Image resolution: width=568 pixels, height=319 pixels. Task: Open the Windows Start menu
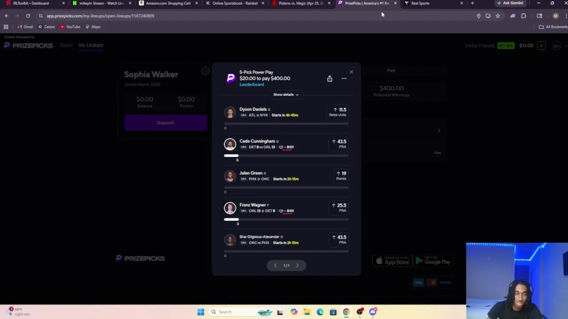point(201,312)
